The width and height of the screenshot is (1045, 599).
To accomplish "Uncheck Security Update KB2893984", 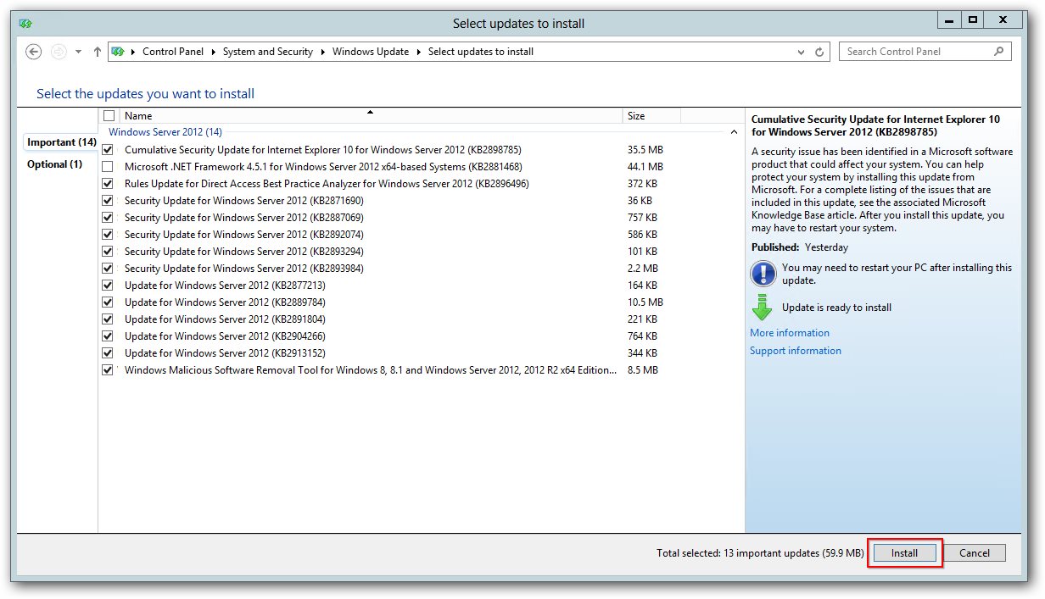I will point(108,269).
